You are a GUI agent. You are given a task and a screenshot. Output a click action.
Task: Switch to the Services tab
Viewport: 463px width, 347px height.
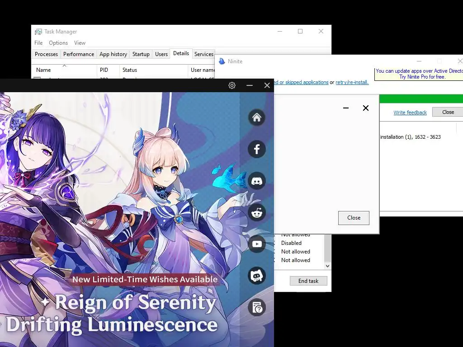204,54
